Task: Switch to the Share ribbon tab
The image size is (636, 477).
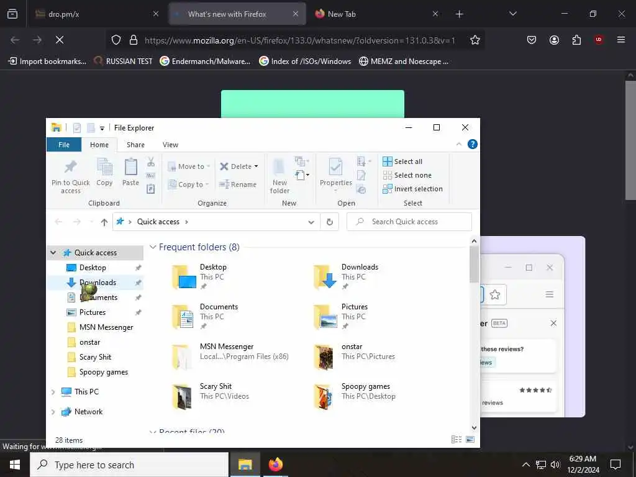Action: click(135, 145)
